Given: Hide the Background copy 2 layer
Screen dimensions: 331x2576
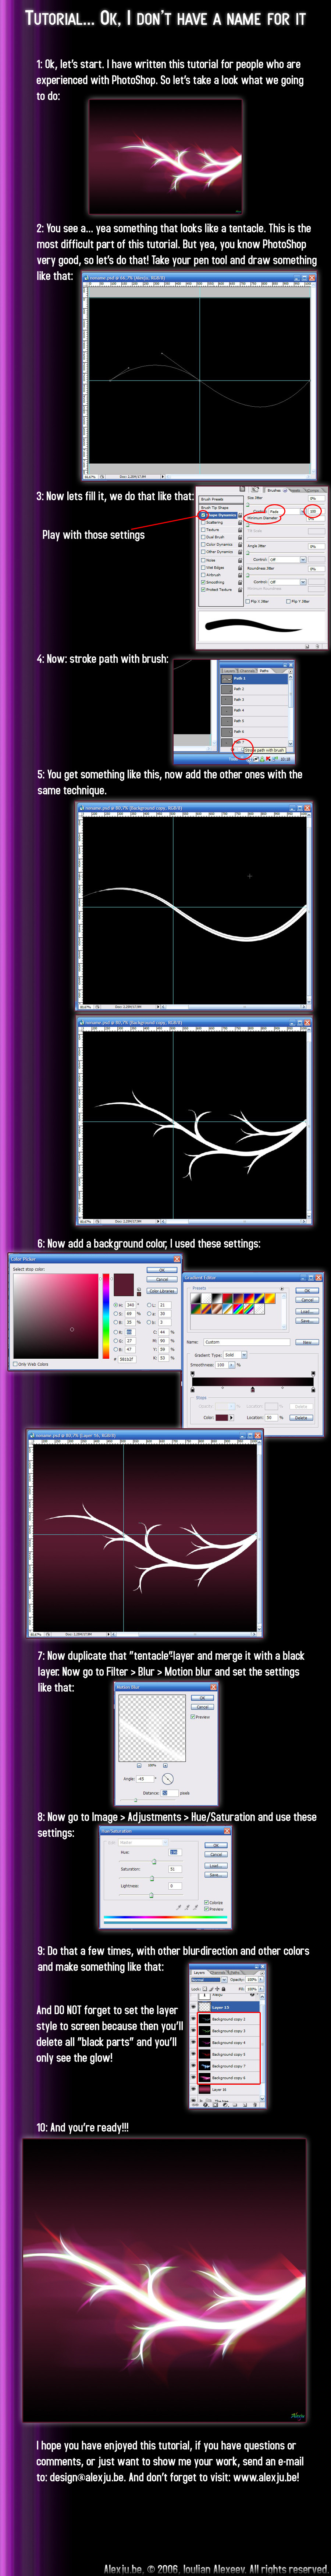Looking at the screenshot, I should point(193,2019).
